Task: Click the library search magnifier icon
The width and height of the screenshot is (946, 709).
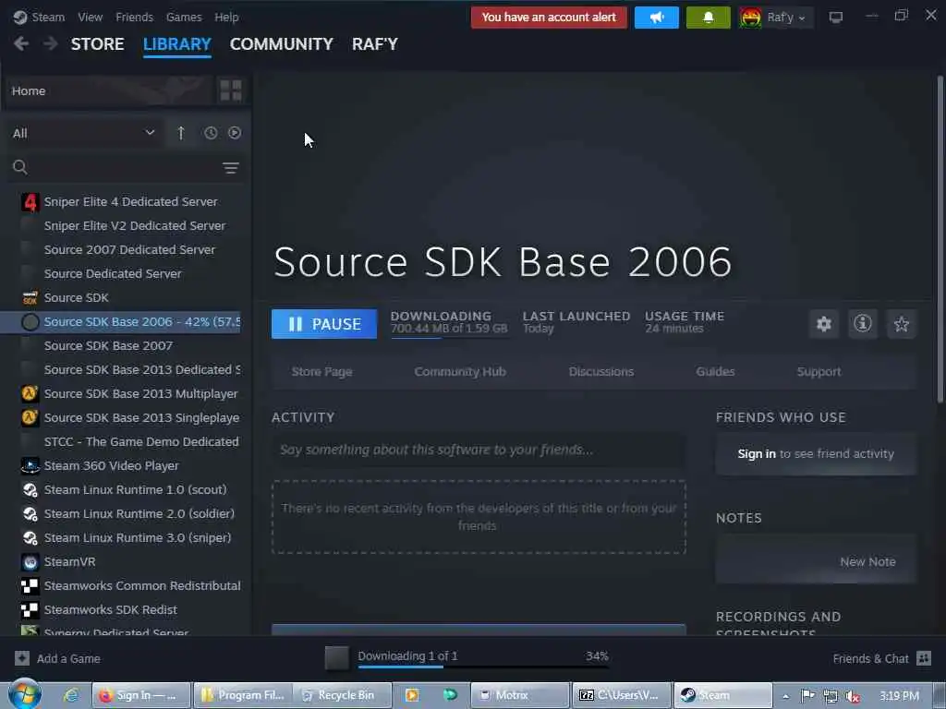Action: [20, 167]
